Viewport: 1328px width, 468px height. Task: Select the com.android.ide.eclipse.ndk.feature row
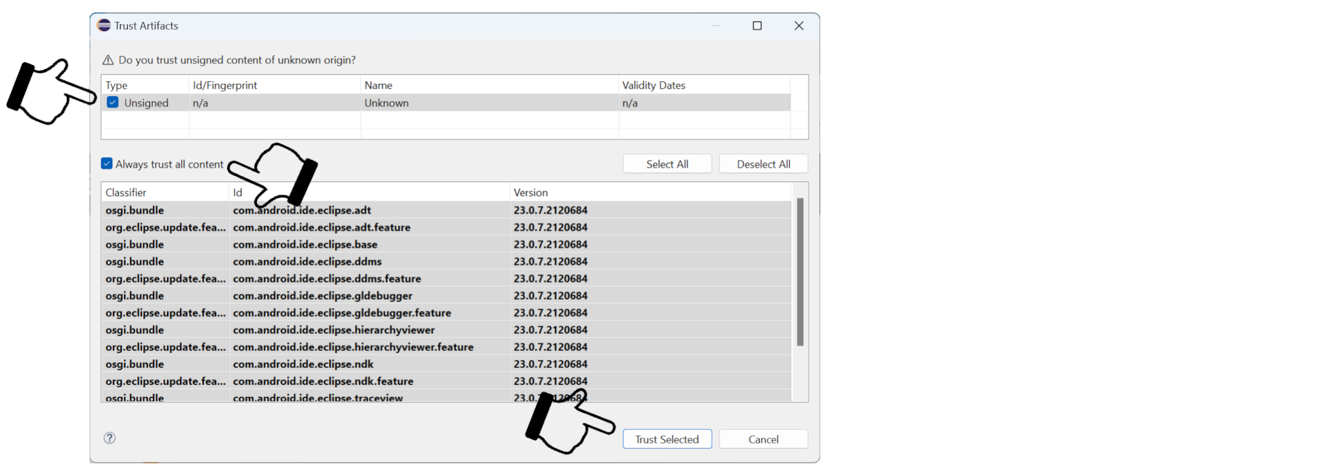pos(447,381)
